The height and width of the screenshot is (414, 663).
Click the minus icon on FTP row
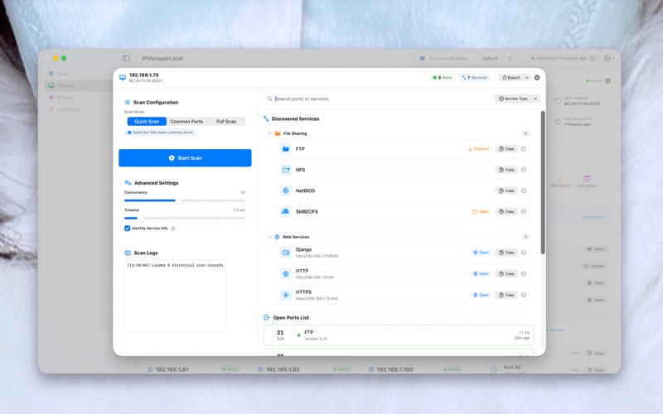point(524,149)
